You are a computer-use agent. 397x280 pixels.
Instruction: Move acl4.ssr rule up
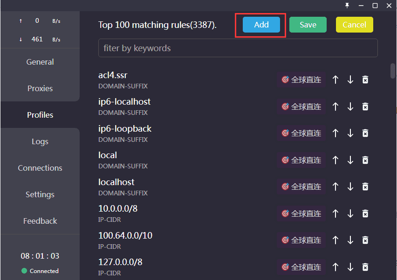coord(335,80)
